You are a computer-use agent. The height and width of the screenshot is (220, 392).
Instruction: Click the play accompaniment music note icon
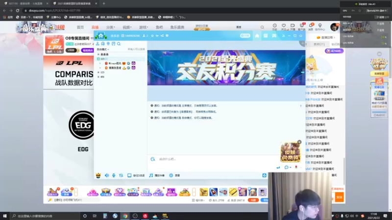(x=151, y=176)
